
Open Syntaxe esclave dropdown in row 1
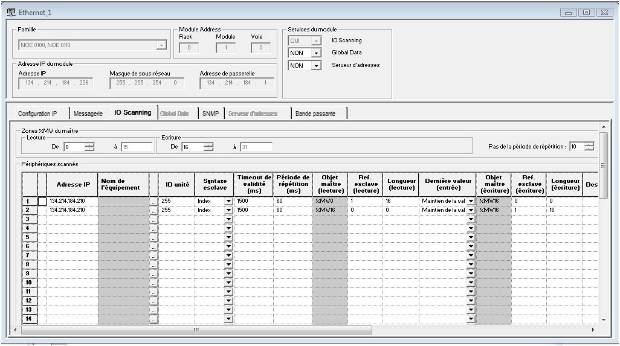(x=228, y=201)
